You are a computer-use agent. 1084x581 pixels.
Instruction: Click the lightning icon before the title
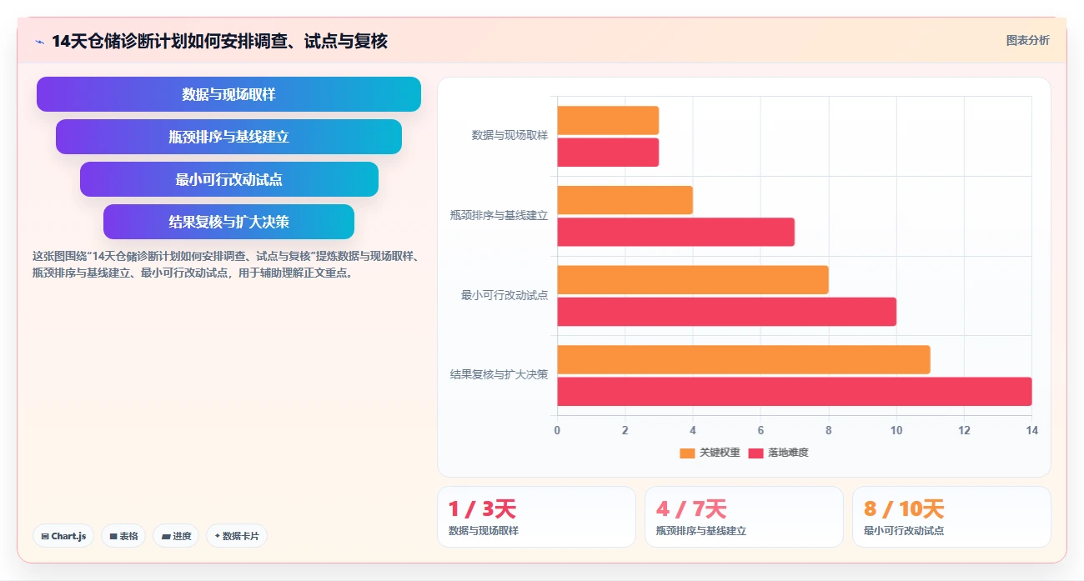pyautogui.click(x=39, y=41)
